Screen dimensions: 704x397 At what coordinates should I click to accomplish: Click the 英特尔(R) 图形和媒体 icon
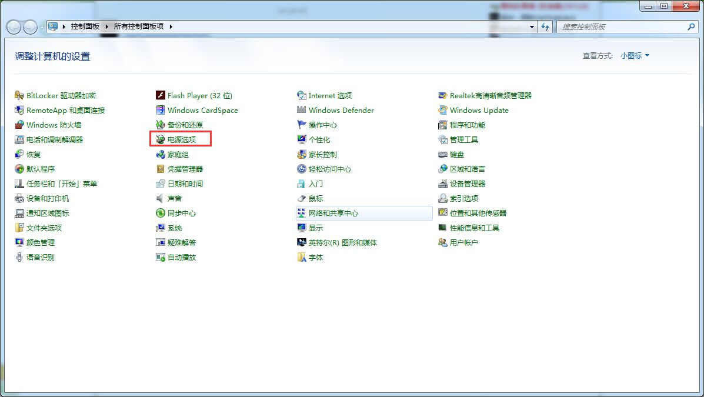pos(302,242)
